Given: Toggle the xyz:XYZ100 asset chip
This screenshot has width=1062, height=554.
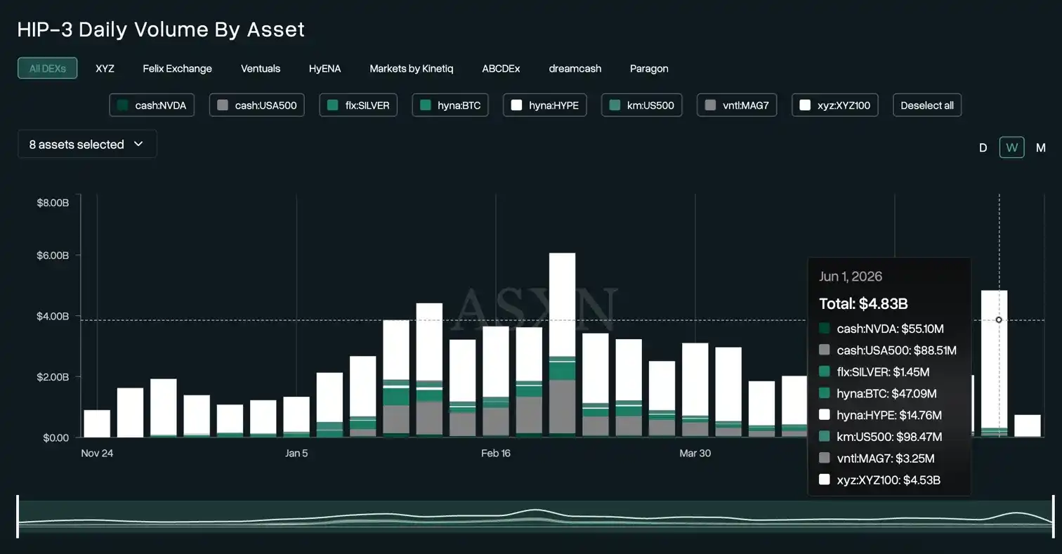Looking at the screenshot, I should click(835, 105).
